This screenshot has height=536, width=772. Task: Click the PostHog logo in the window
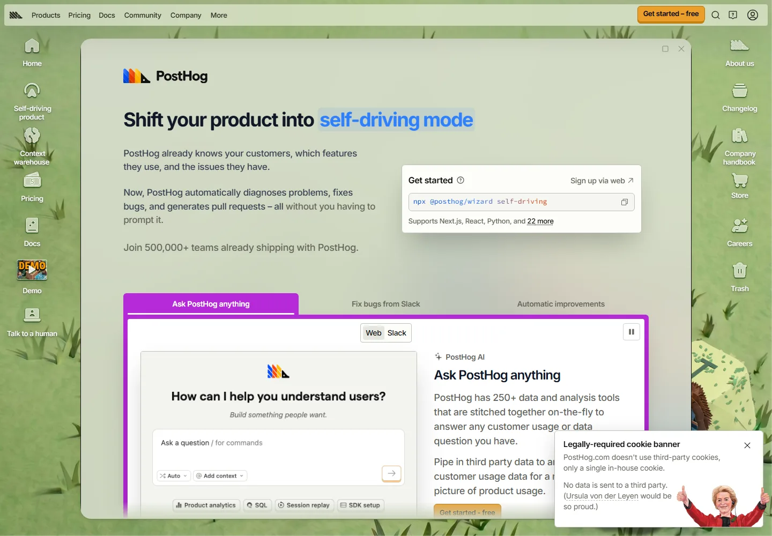click(165, 76)
